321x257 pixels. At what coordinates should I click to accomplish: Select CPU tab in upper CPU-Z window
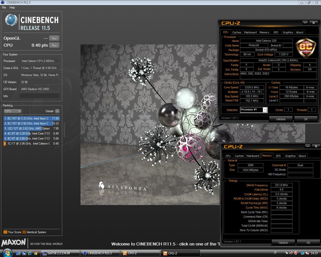(x=225, y=32)
